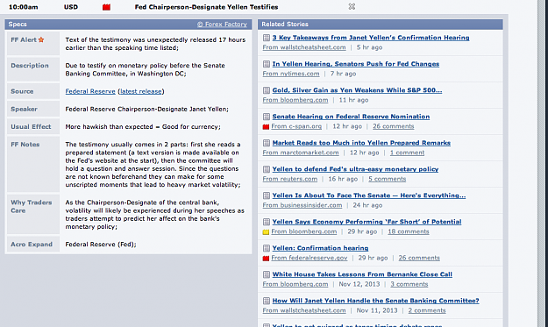The width and height of the screenshot is (548, 327).
Task: Click the event title 'Fed Chairperson-Designate Yellen Testifies'
Action: [x=207, y=7]
